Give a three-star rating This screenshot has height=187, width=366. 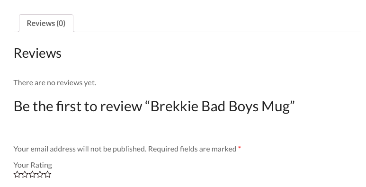point(32,174)
